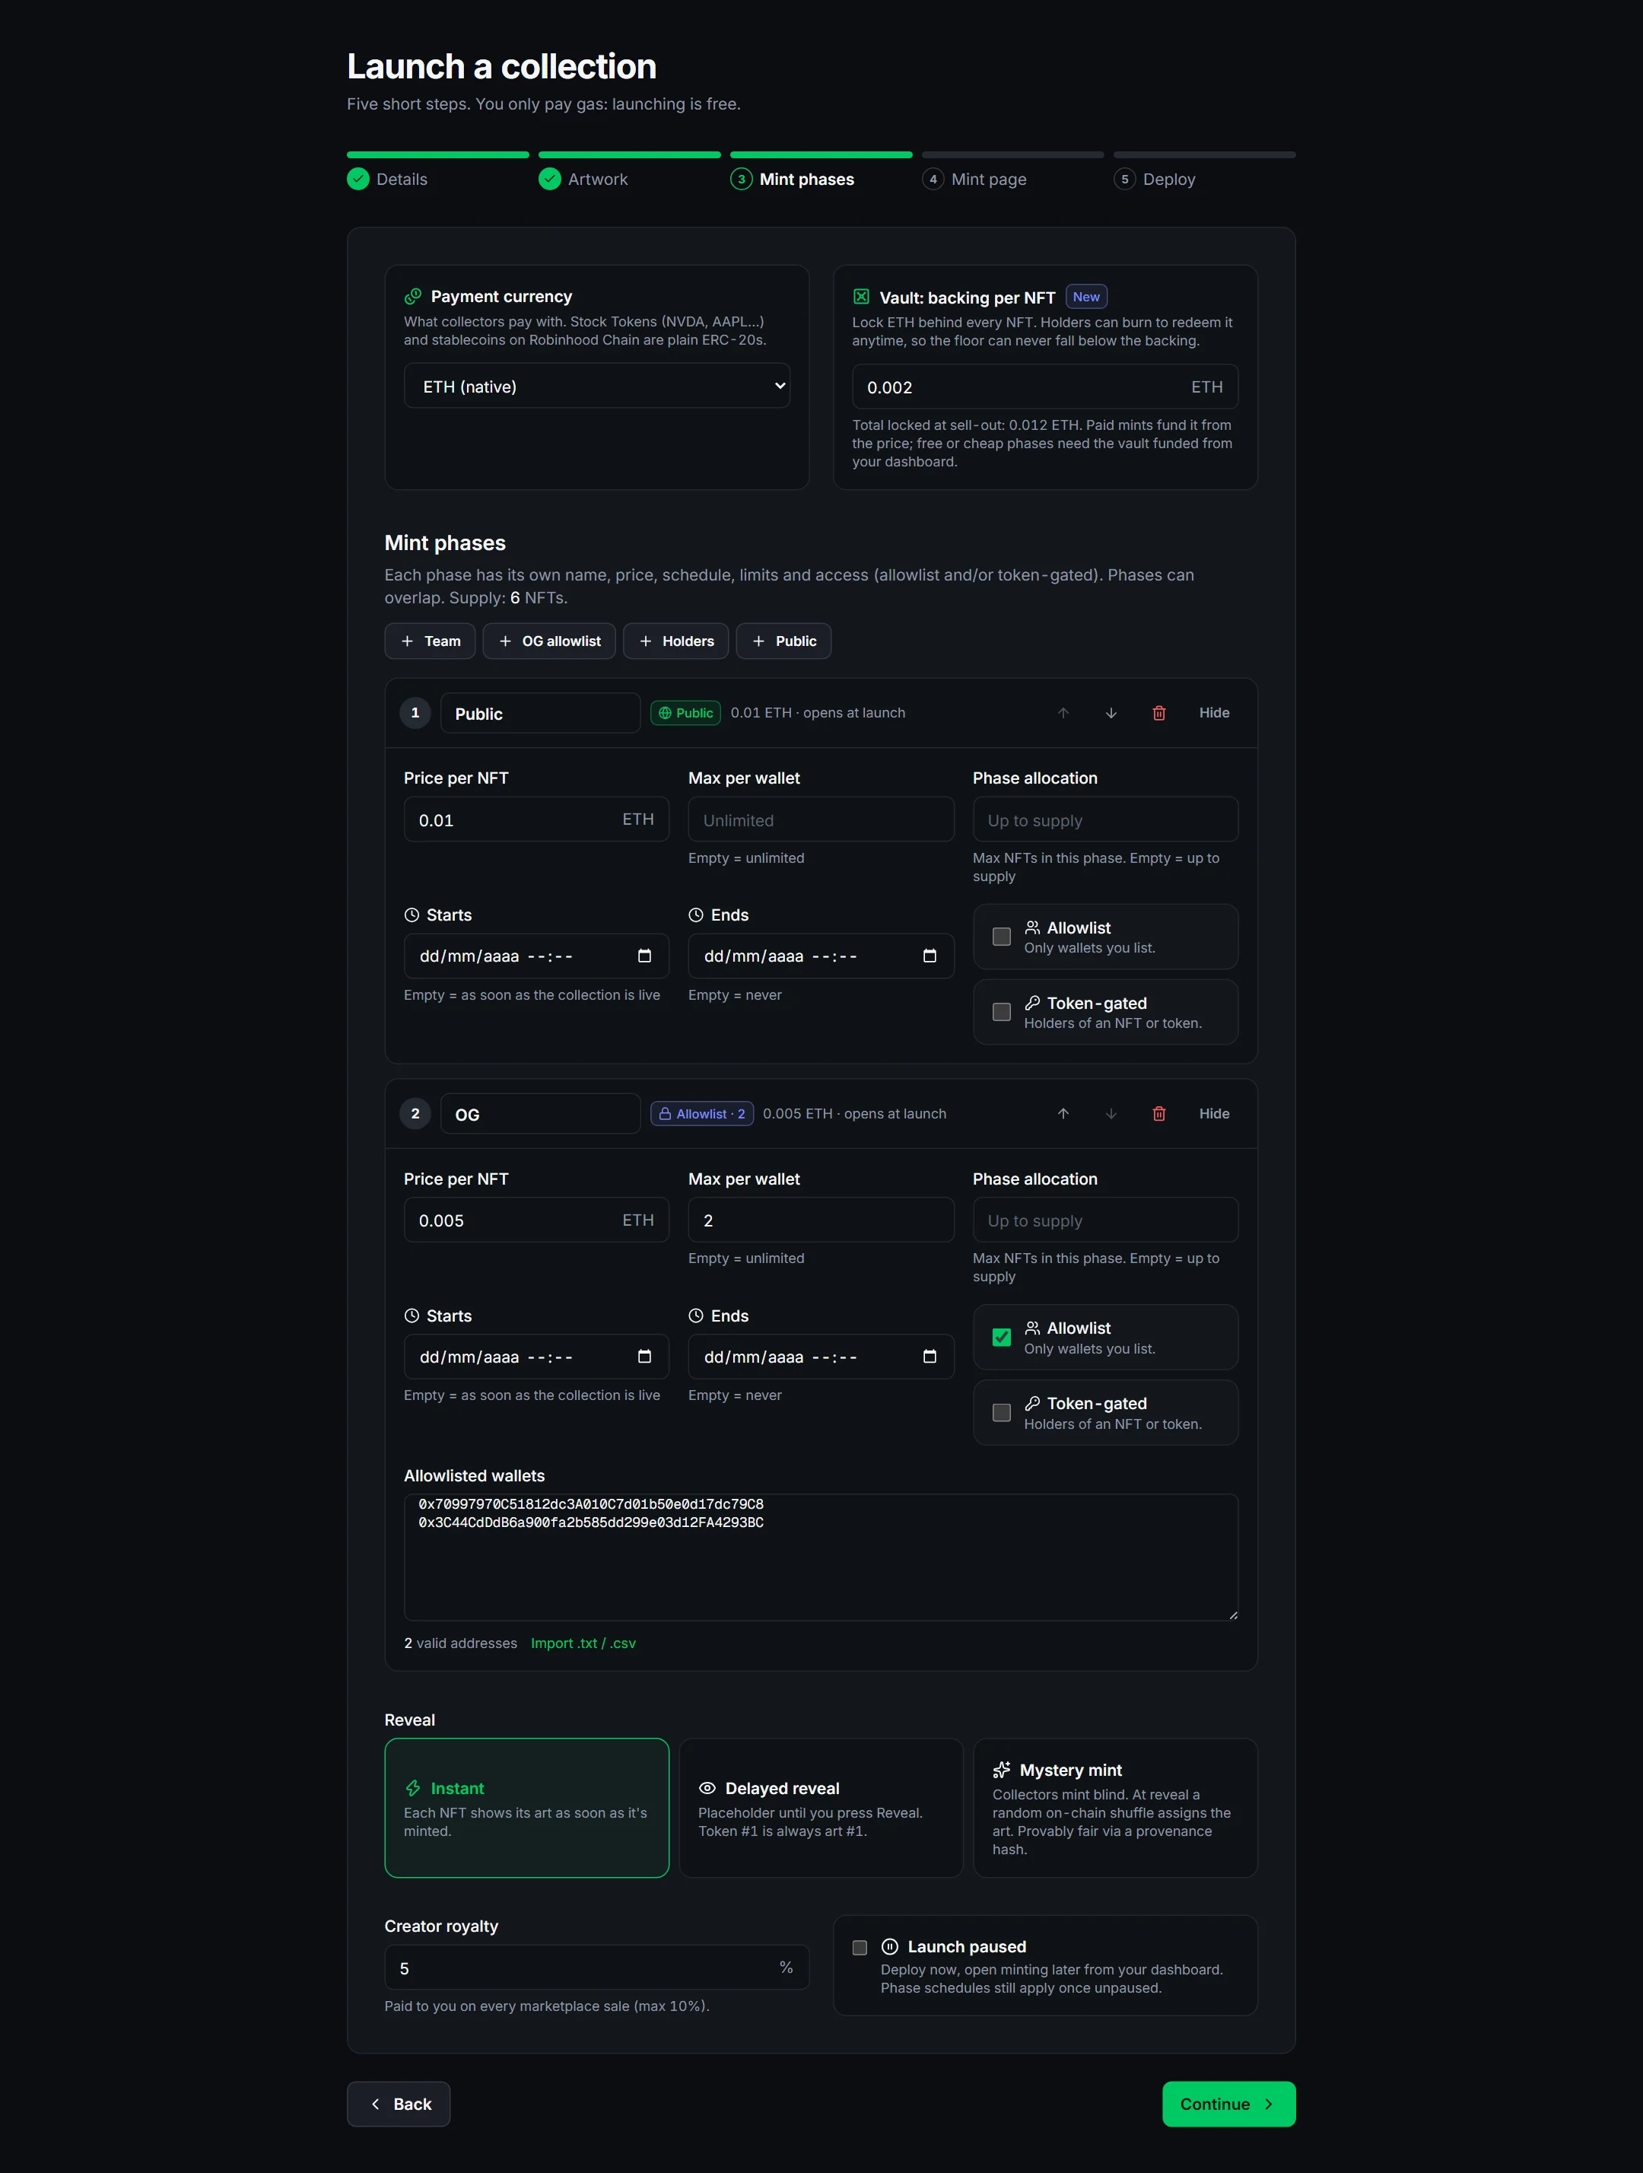Click the Creator royalty percentage field
Screen dimensions: 1643x2173
pyautogui.click(x=597, y=1968)
